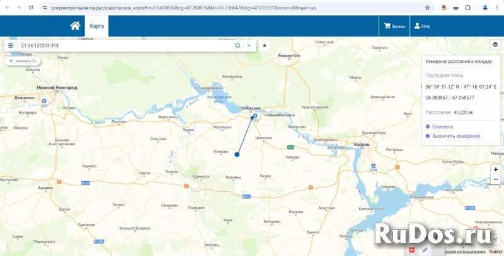This screenshot has width=504, height=256.
Task: Click decimal coordinates 56.080867 / 47.268677
Action: tap(450, 98)
